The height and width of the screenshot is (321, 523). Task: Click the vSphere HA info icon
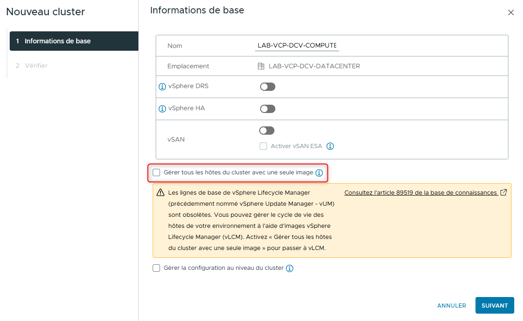coord(162,108)
